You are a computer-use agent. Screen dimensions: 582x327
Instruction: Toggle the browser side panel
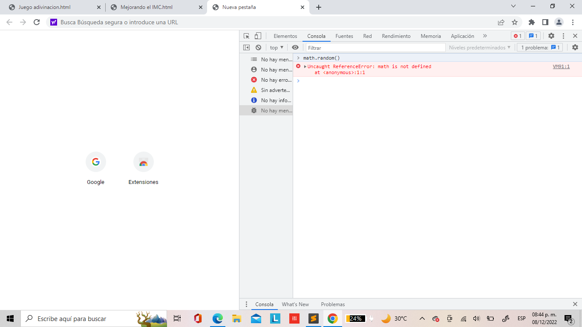point(545,22)
